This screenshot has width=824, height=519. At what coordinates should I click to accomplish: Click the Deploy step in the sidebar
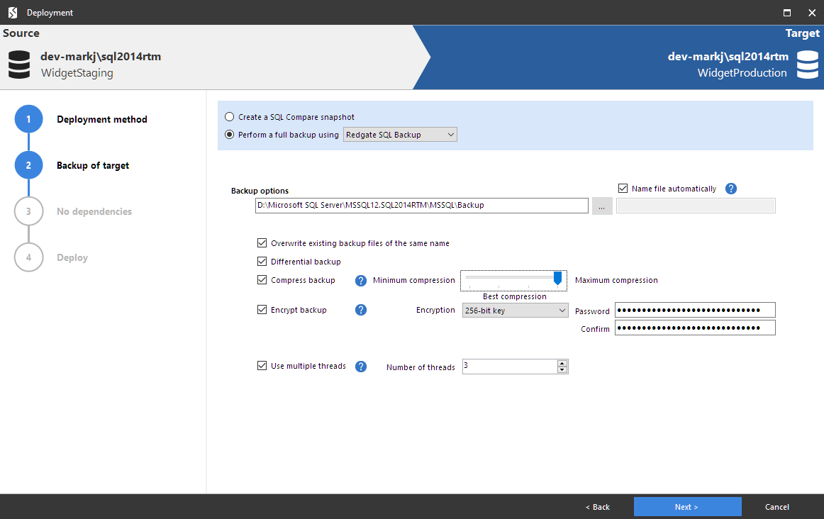tap(28, 257)
